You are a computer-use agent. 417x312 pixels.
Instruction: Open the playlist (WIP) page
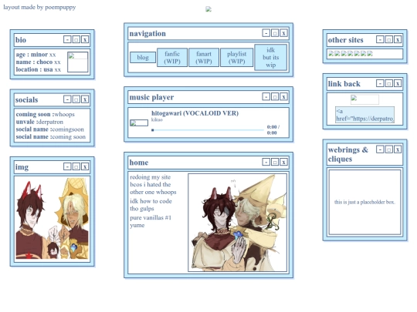tap(236, 57)
